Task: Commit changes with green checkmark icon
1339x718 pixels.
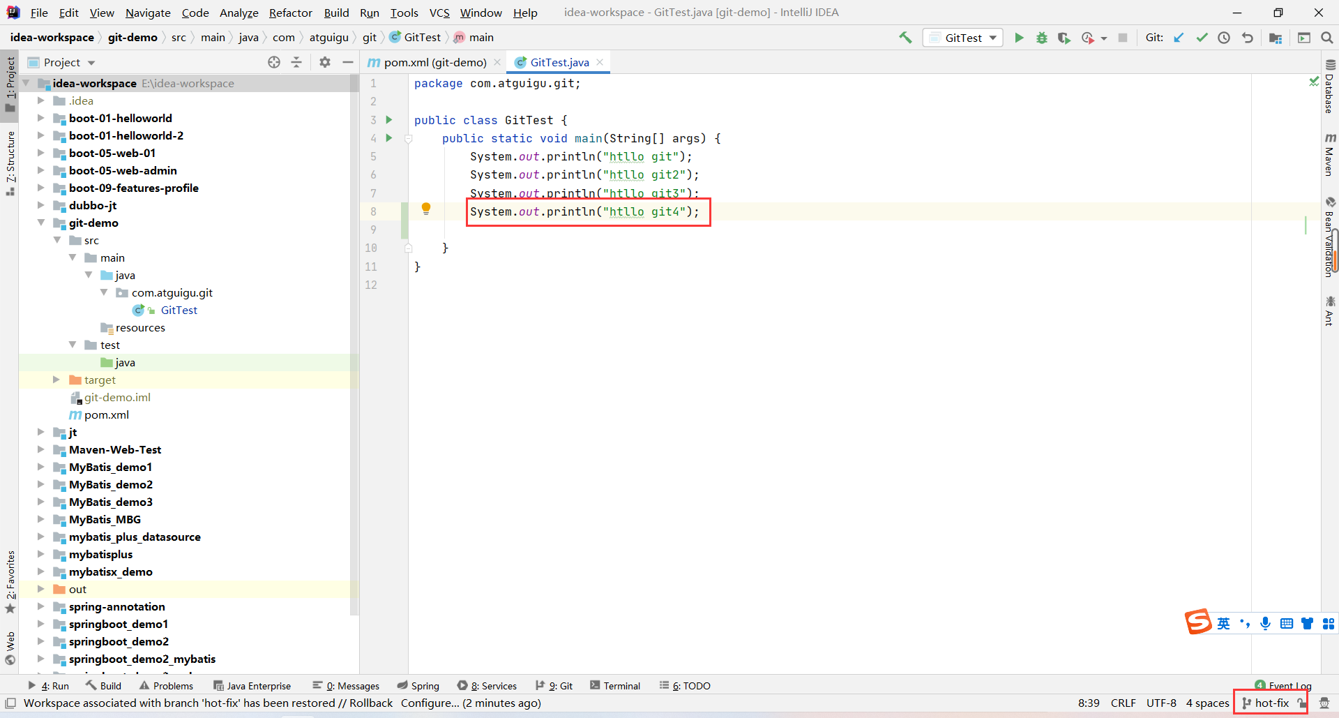Action: [x=1202, y=38]
